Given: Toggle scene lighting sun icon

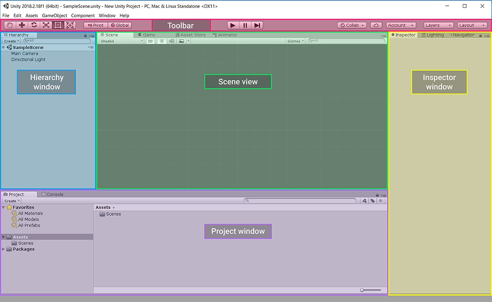Looking at the screenshot, I should (x=162, y=41).
